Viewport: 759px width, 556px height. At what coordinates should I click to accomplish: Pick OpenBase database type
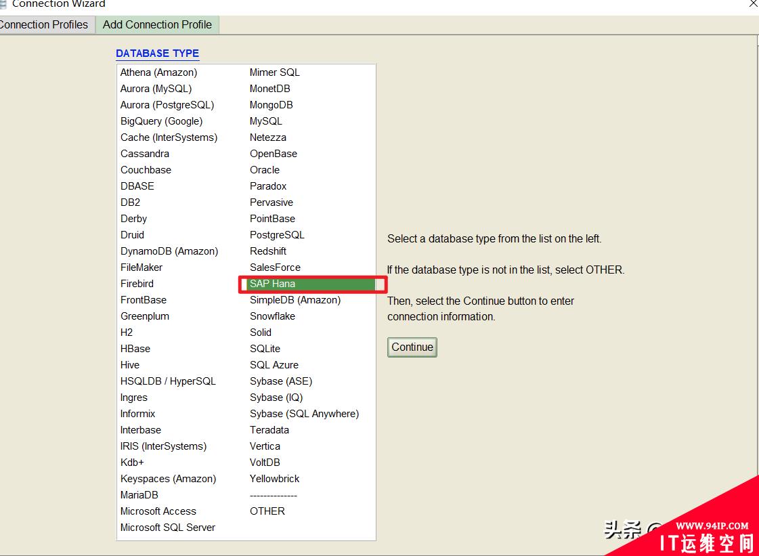tap(273, 154)
